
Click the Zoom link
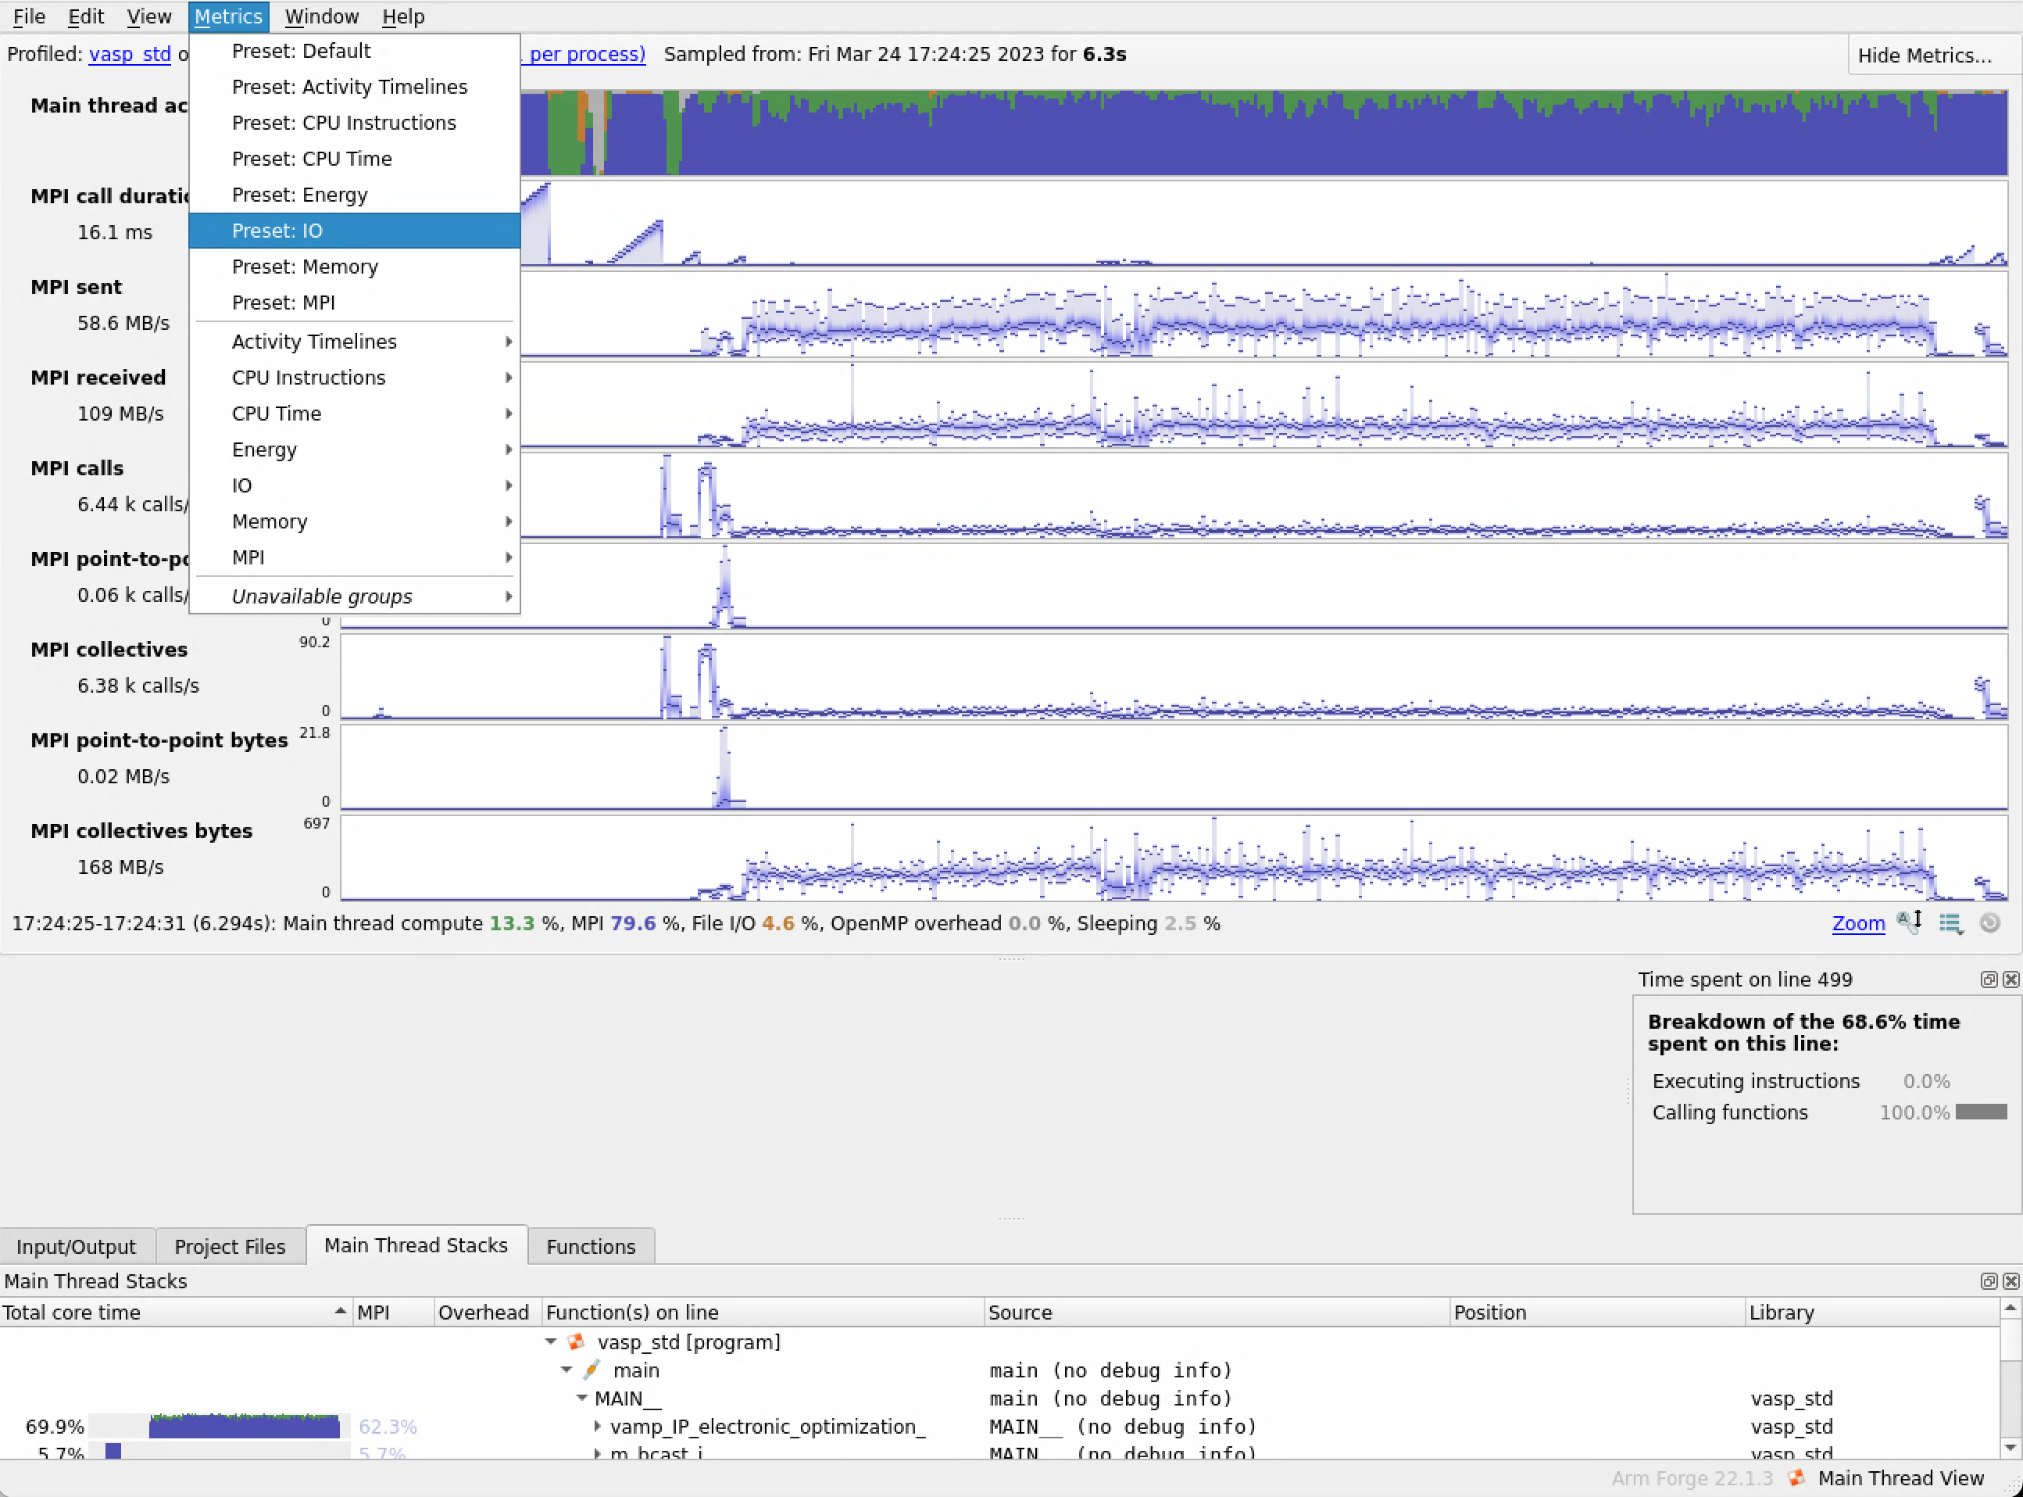1857,922
